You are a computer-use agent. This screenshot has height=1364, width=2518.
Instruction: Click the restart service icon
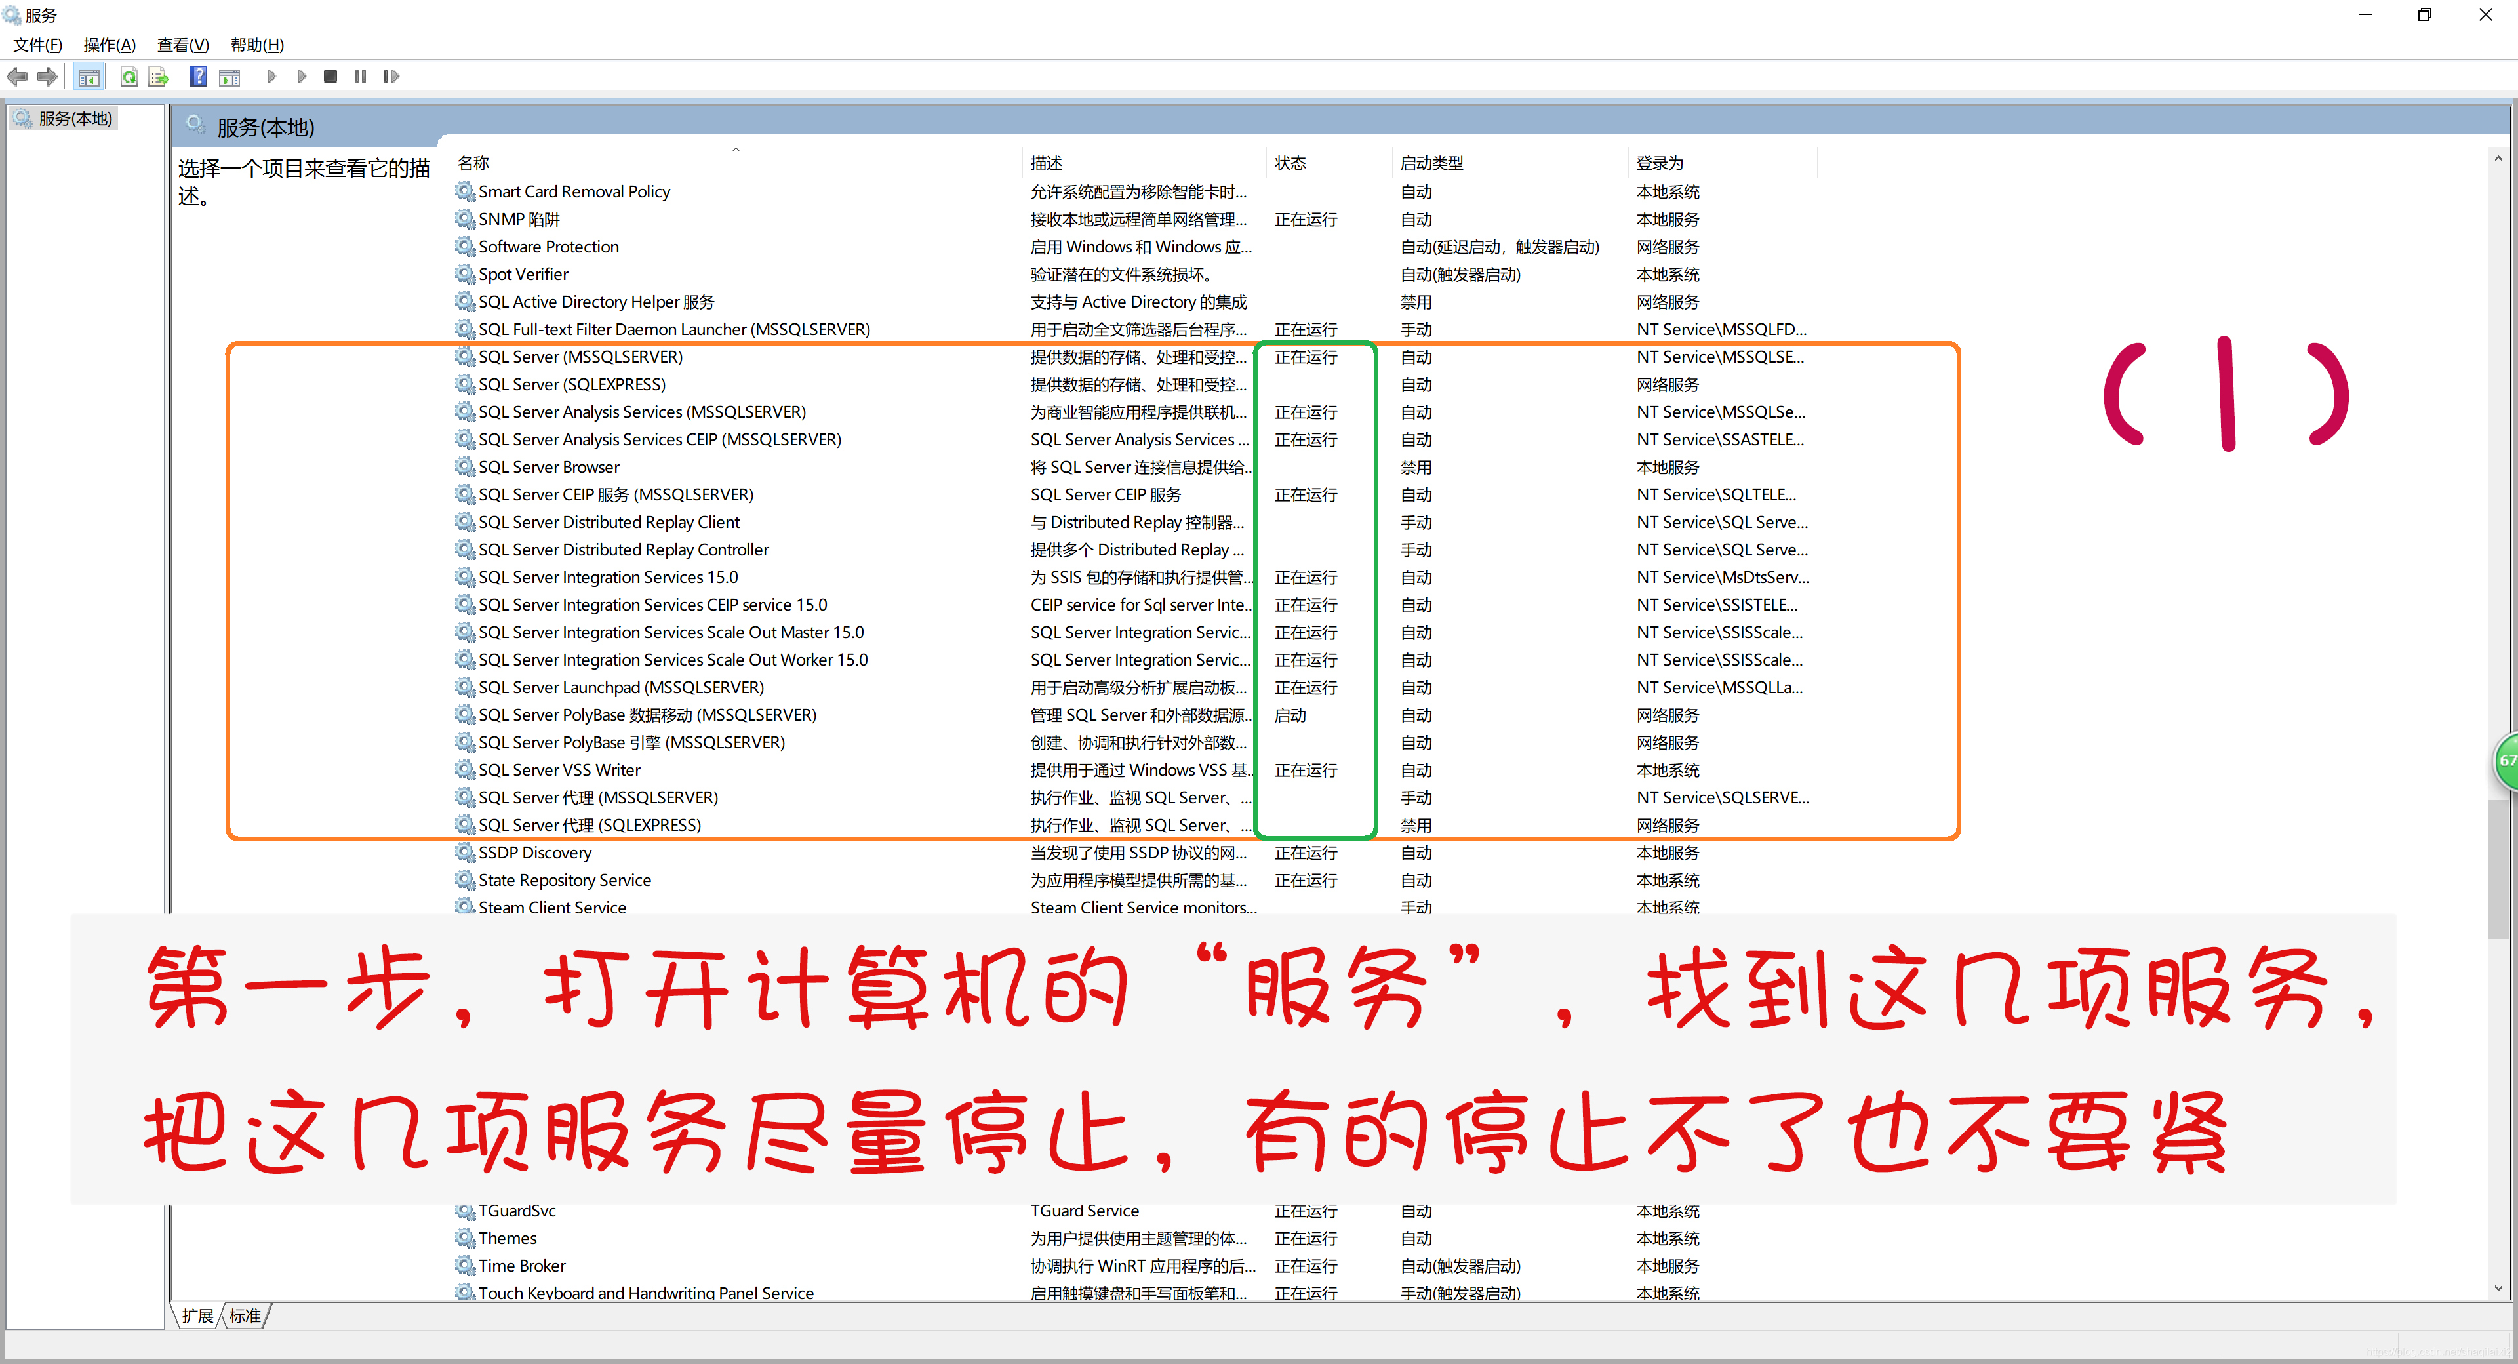[x=392, y=76]
